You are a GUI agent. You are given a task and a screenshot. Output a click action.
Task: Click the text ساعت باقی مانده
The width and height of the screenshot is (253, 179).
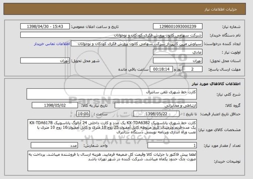coord(134,69)
